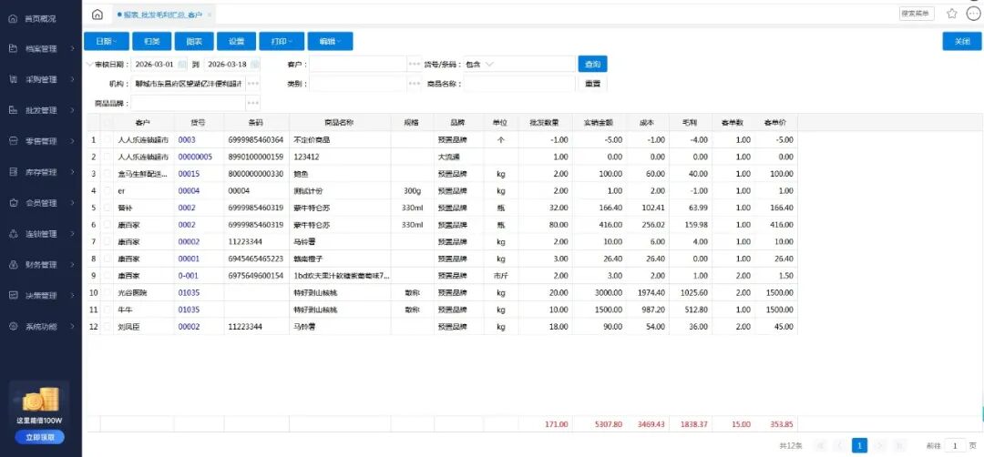This screenshot has width=984, height=457.
Task: Click the 重置 button
Action: [x=592, y=84]
